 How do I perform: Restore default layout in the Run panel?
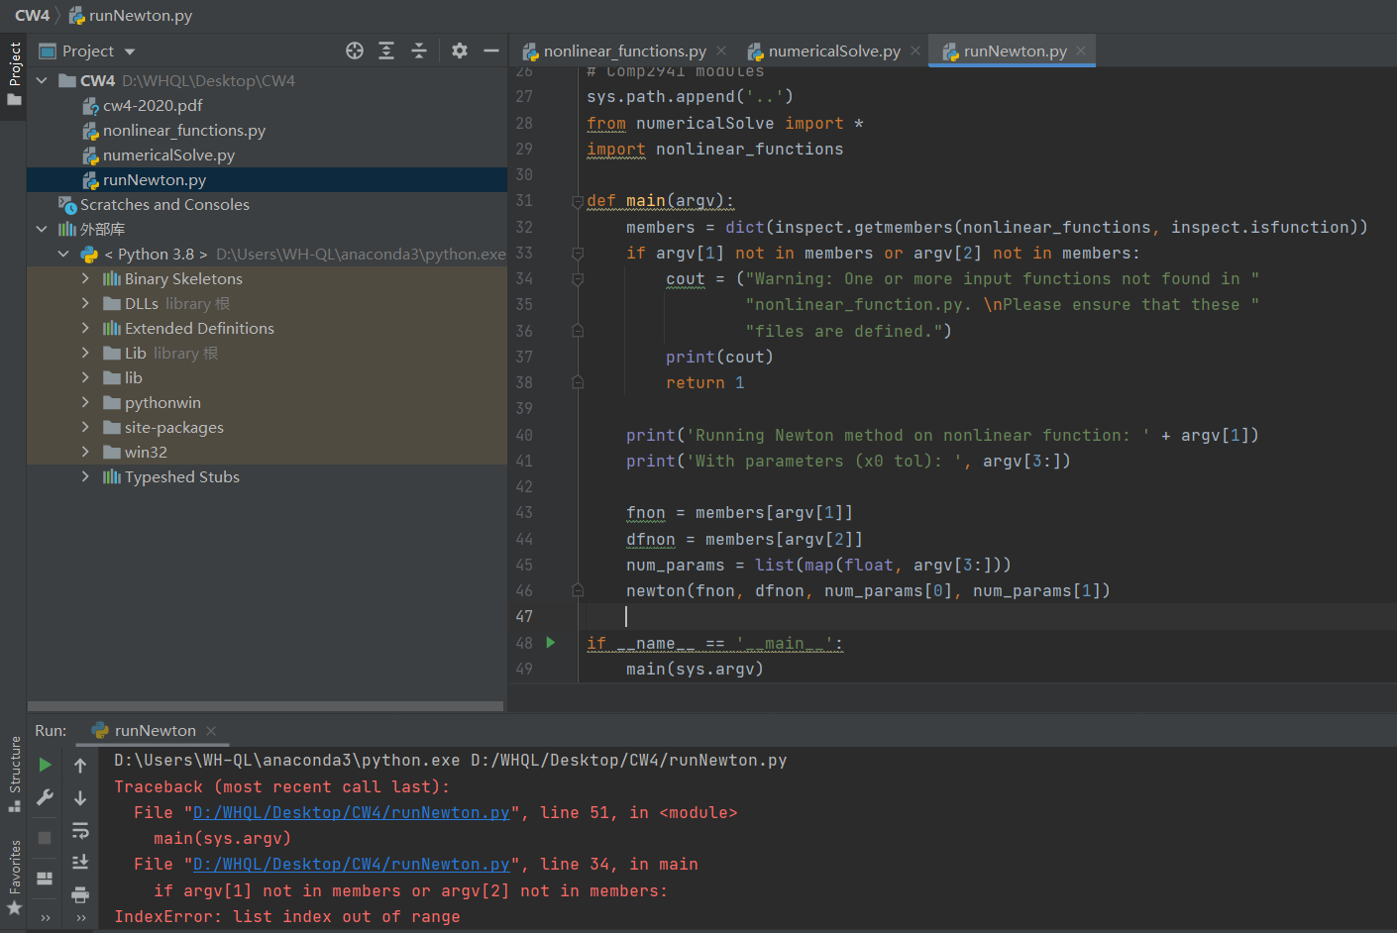[x=45, y=878]
